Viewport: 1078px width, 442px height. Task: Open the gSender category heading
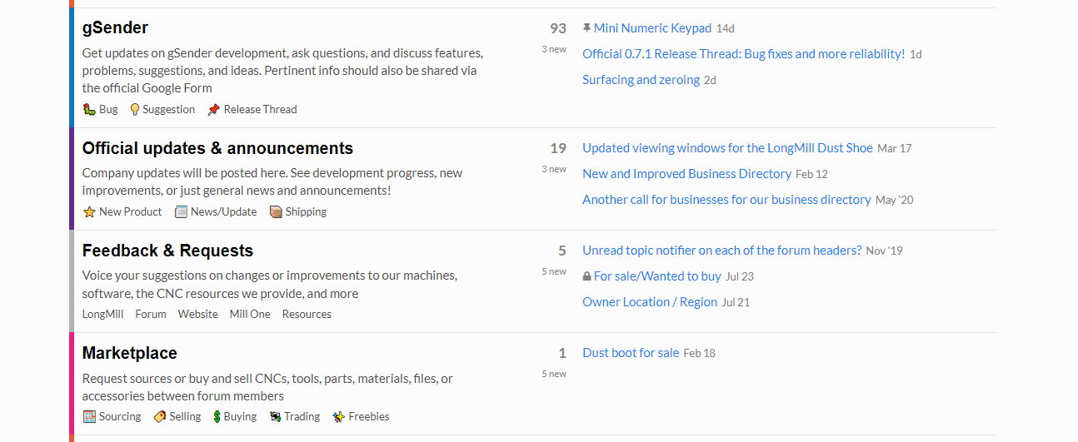[115, 27]
